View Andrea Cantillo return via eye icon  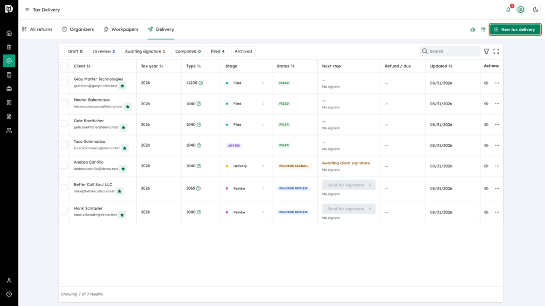[486, 166]
